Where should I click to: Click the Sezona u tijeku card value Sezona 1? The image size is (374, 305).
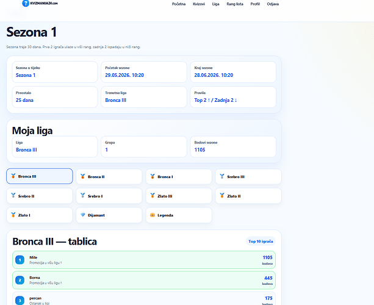click(x=26, y=75)
